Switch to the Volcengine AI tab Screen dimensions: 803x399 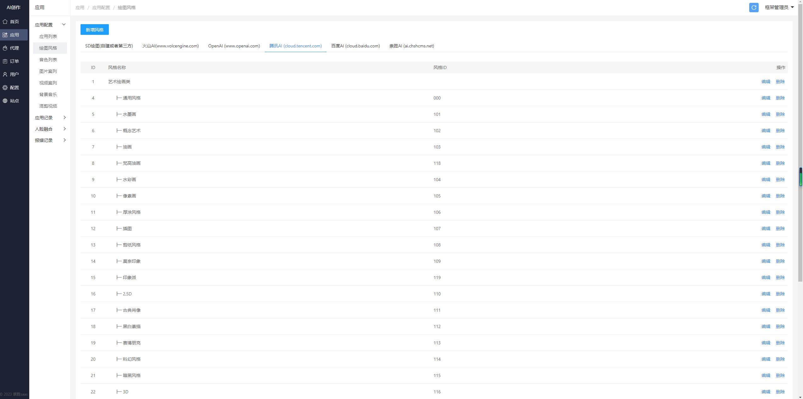point(170,46)
